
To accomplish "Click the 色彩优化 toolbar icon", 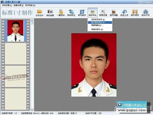I will click(x=92, y=13).
